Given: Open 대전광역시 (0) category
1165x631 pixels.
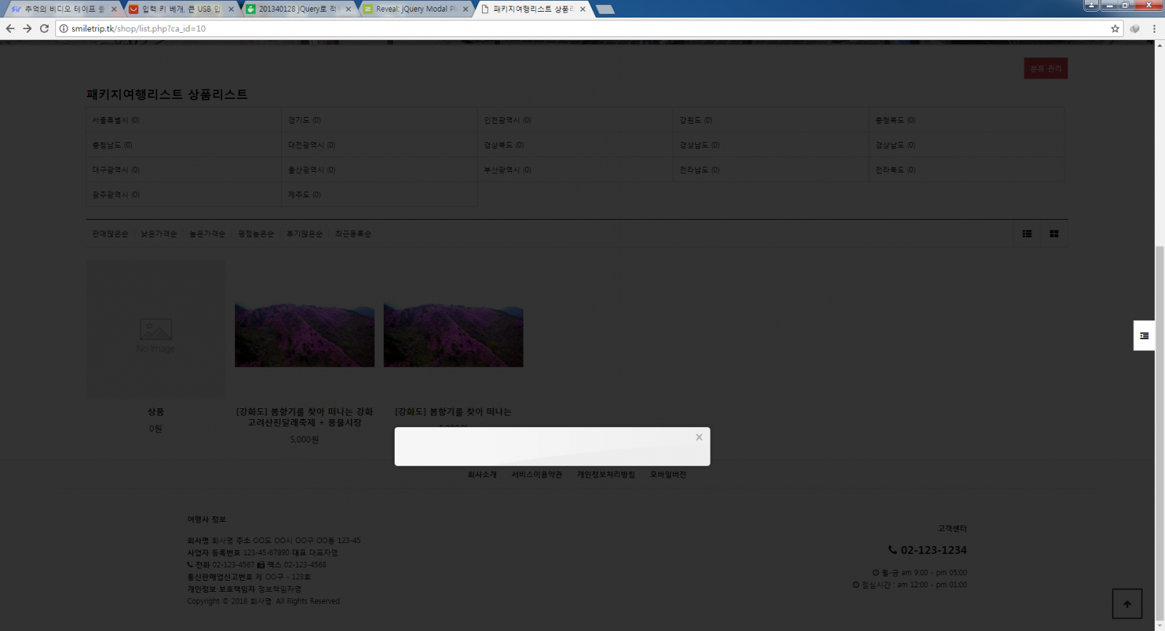Looking at the screenshot, I should pos(312,145).
